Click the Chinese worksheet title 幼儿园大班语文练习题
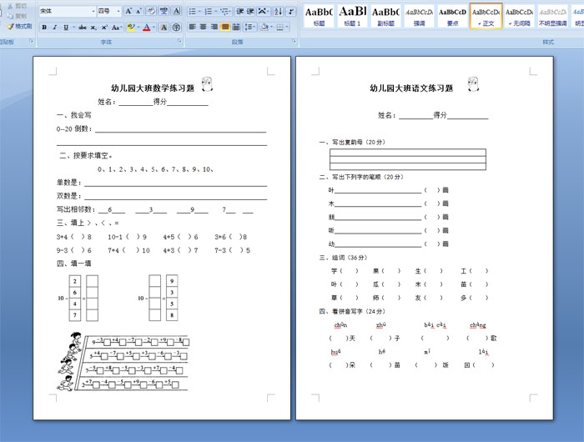The width and height of the screenshot is (584, 442). (411, 88)
